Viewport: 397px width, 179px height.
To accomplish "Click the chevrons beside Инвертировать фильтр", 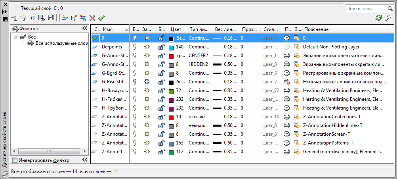I will (85, 160).
